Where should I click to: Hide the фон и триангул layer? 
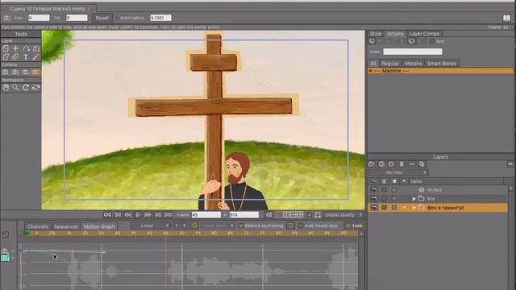[x=374, y=208]
